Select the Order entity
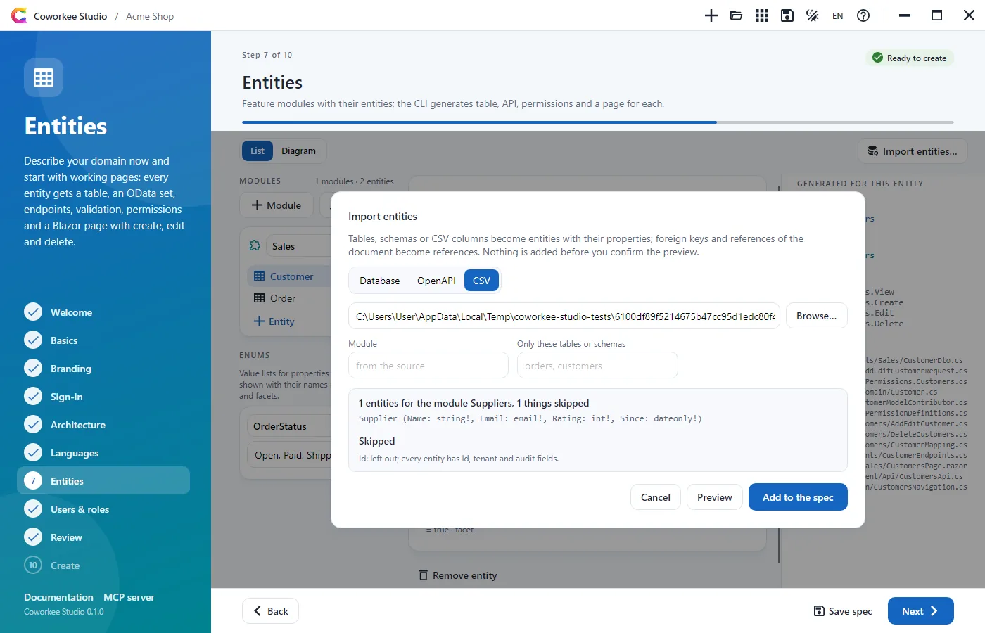The width and height of the screenshot is (985, 633). 288,298
